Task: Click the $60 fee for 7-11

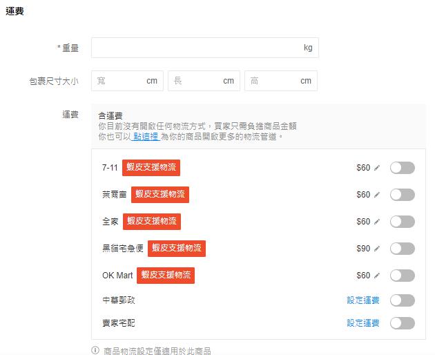Action: point(363,168)
